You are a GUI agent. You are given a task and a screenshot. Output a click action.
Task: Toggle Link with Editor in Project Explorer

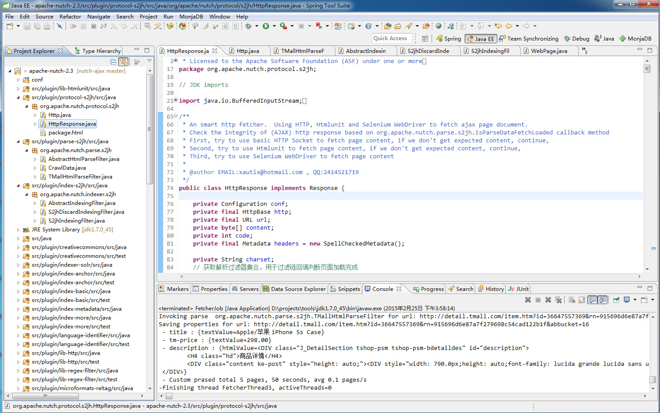tap(123, 62)
